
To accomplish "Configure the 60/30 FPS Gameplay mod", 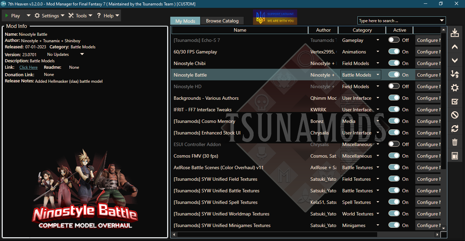I will coord(428,52).
